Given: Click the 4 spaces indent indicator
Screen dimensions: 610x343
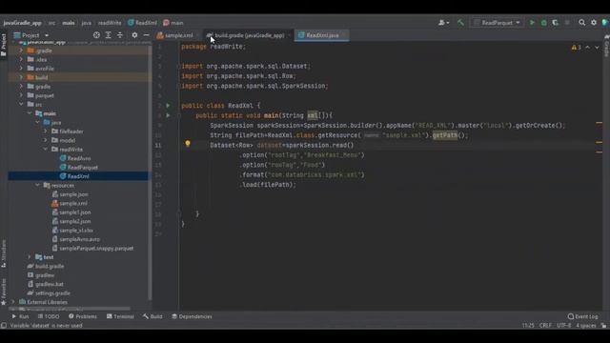Looking at the screenshot, I should [585, 326].
